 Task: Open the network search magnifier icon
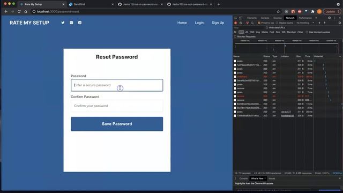[x=252, y=23]
